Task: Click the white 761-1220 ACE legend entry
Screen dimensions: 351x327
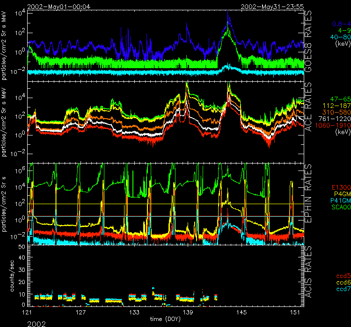Action: click(335, 119)
